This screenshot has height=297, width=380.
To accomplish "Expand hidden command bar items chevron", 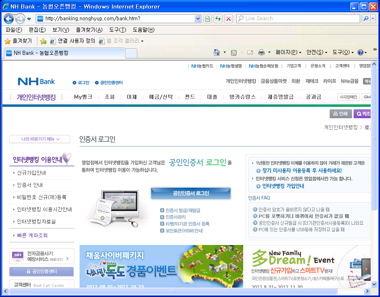I will pos(375,50).
